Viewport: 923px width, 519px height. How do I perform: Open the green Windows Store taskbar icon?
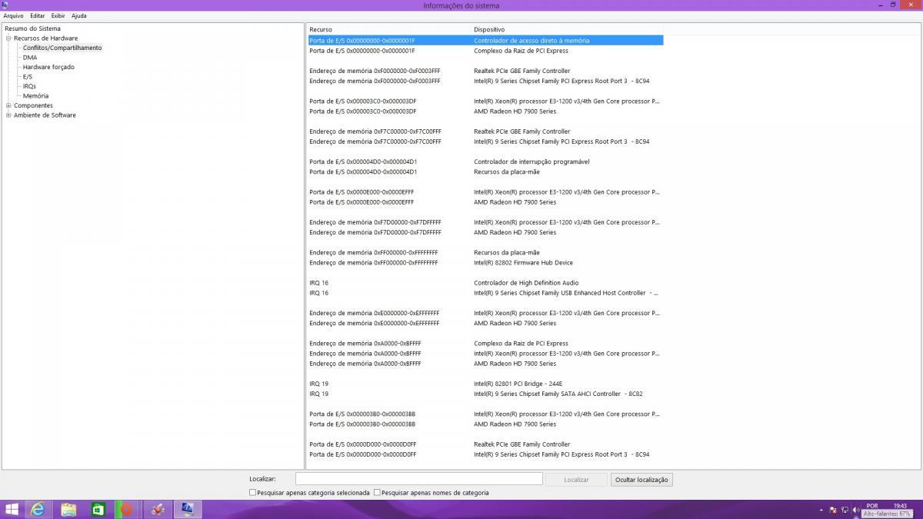click(x=98, y=509)
